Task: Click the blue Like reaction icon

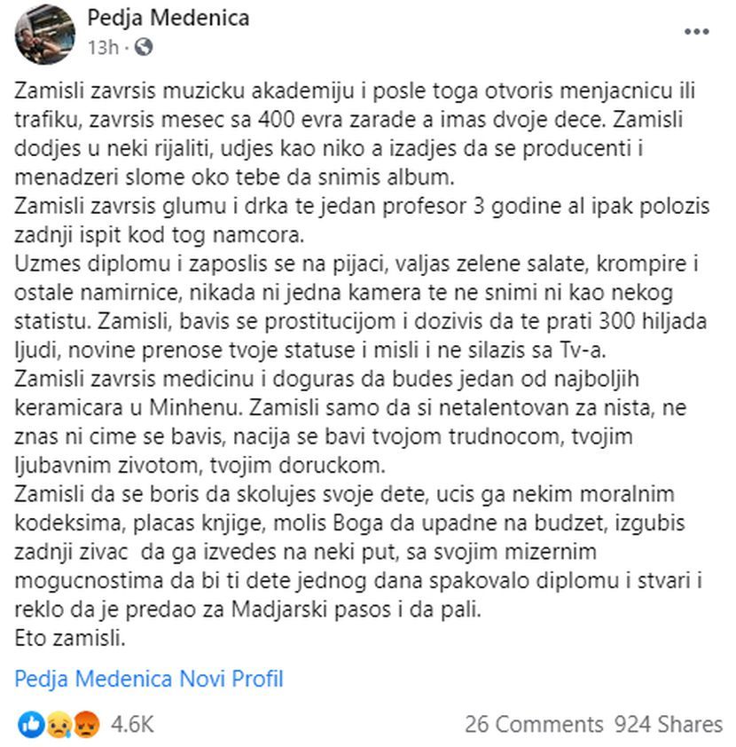Action: pyautogui.click(x=30, y=724)
